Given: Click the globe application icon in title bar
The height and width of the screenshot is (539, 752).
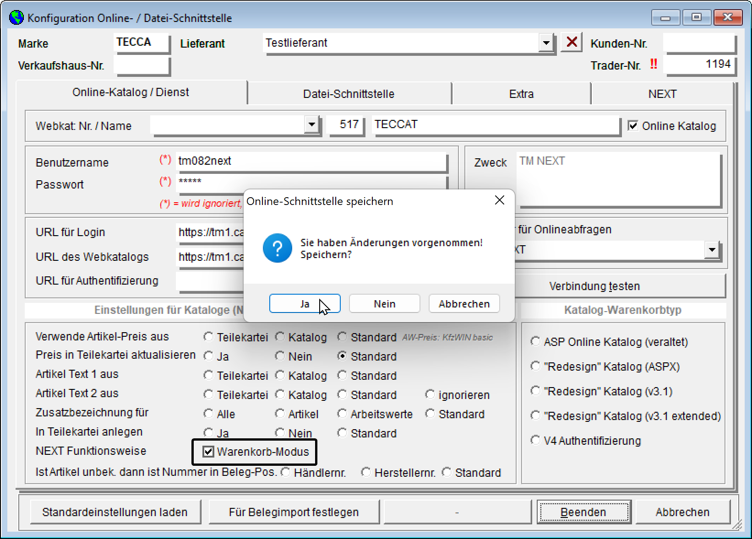Looking at the screenshot, I should coord(16,18).
